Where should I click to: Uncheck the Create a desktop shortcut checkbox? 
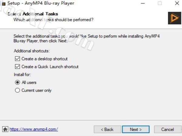(17, 59)
